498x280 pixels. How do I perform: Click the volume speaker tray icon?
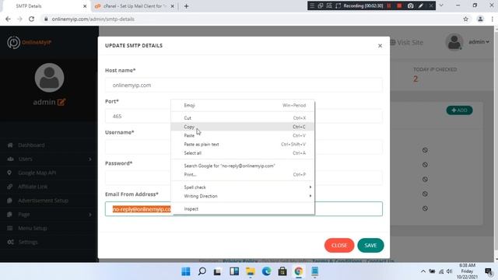point(449,271)
